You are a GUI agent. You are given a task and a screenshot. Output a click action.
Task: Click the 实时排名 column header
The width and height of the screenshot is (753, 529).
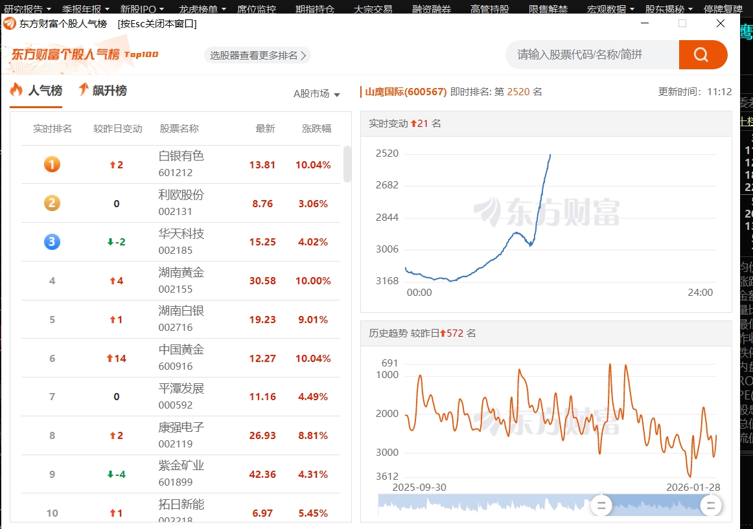point(52,129)
